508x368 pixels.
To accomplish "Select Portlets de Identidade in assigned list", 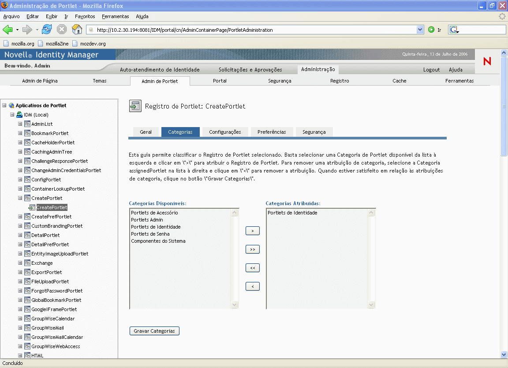I will tap(292, 213).
